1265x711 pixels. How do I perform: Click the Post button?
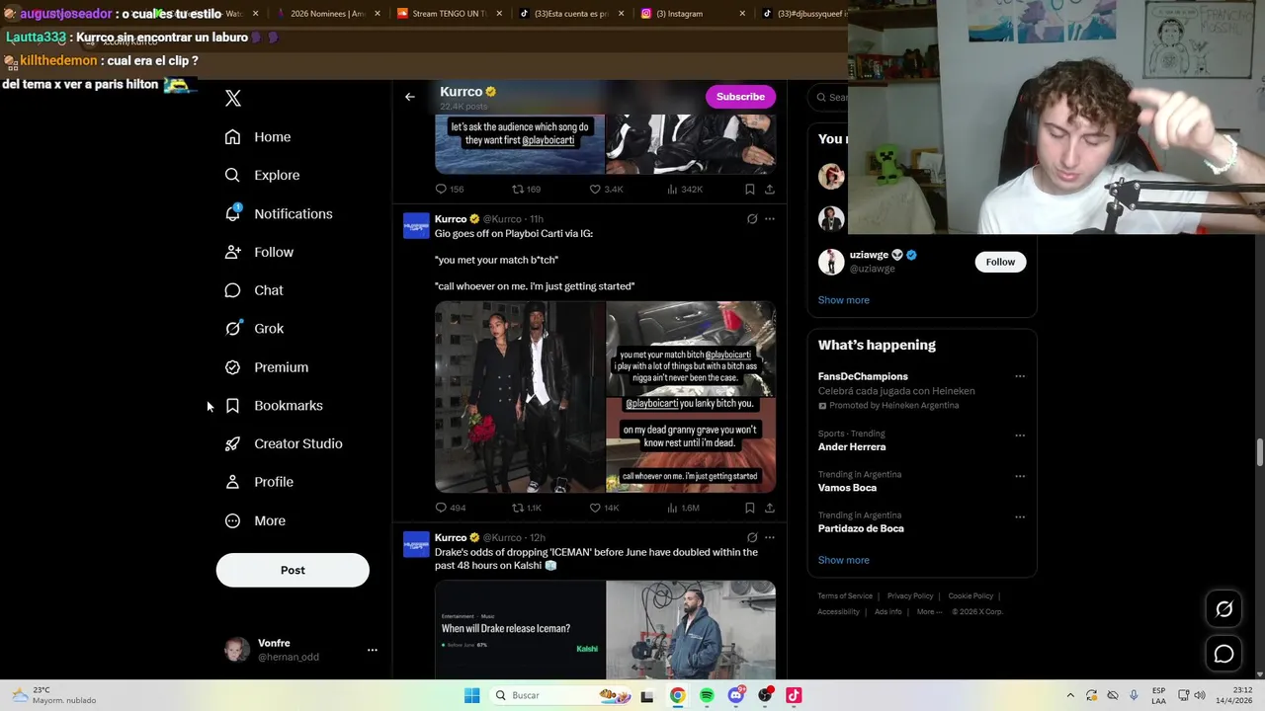(293, 570)
